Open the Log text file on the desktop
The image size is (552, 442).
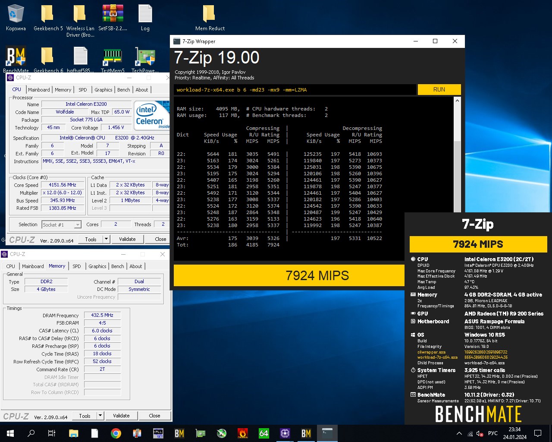coord(145,18)
